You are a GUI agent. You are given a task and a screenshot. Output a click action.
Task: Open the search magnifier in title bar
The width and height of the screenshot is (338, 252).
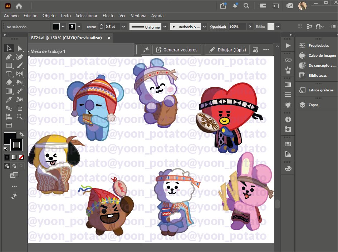pos(246,6)
